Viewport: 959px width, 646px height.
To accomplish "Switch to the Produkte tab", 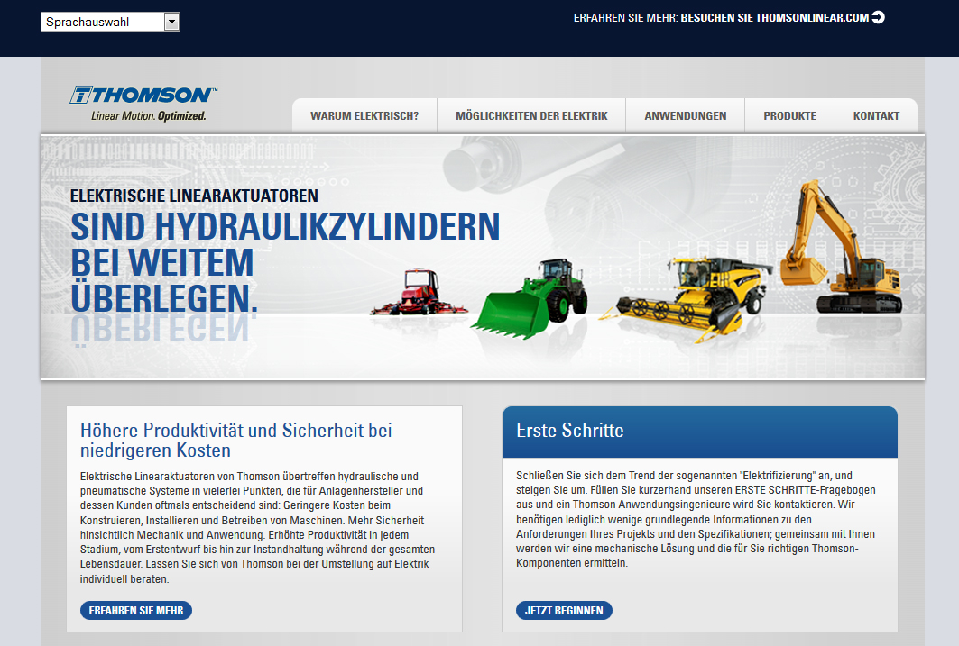I will [x=789, y=116].
